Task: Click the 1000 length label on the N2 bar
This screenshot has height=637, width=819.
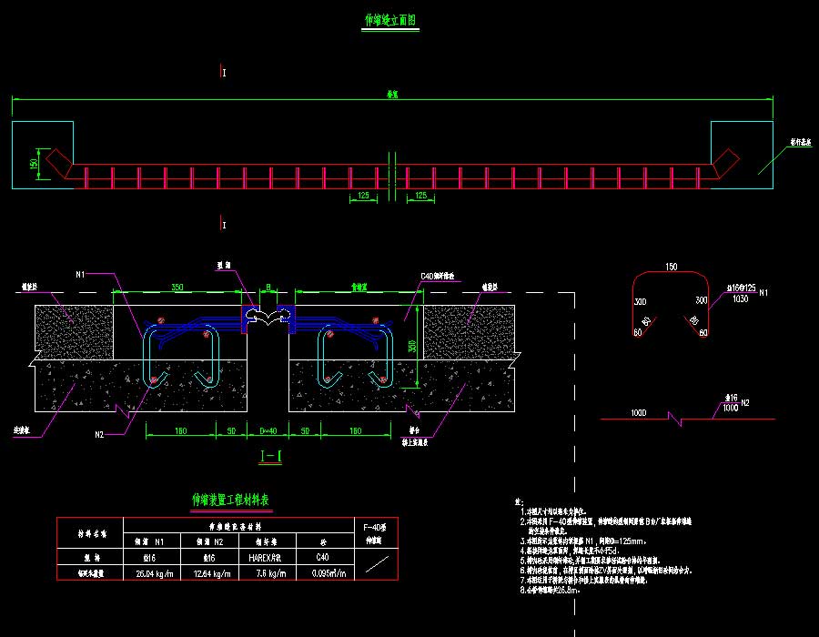Action: tap(638, 413)
